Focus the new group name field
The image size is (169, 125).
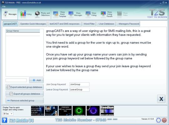coord(16,80)
